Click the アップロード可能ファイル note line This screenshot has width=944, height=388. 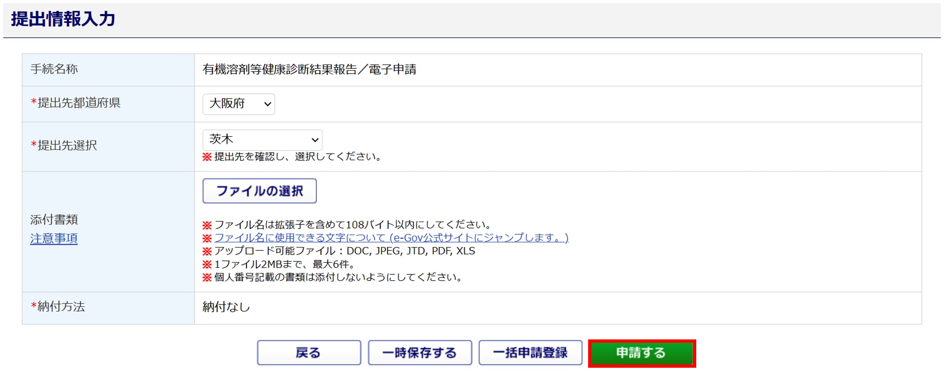click(x=339, y=251)
